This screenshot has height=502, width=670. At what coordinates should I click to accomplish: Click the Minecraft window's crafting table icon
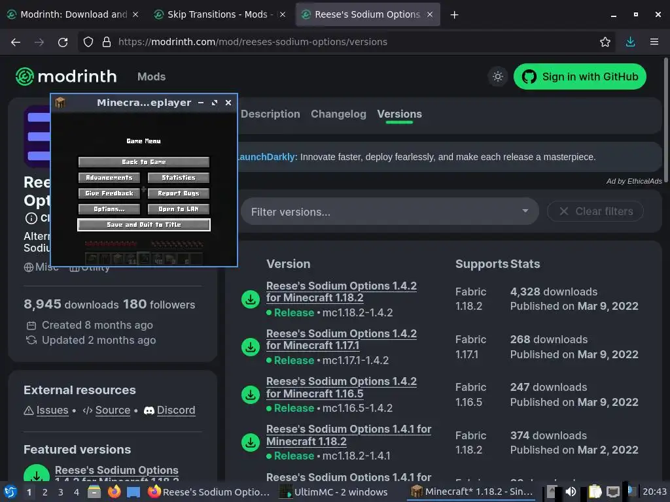60,103
